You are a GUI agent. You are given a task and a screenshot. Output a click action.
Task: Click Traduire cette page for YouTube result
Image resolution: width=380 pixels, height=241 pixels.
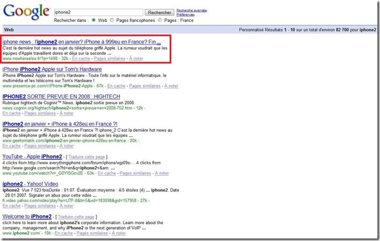(87, 157)
